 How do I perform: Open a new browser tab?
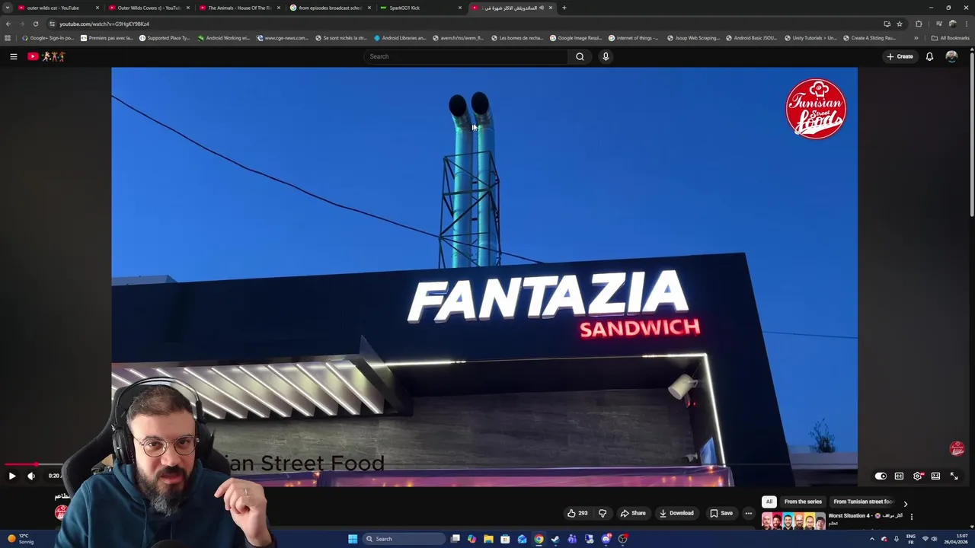(564, 8)
